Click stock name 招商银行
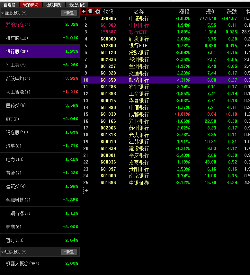This screenshot has width=250, height=275. [x=139, y=162]
